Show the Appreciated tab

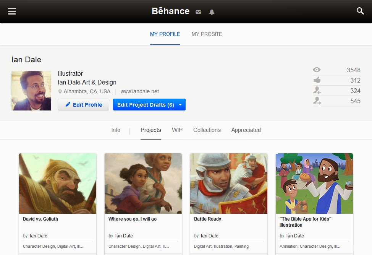tap(246, 130)
